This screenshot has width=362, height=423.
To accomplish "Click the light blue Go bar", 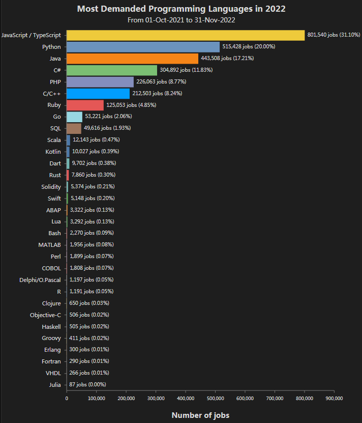I will 74,117.
